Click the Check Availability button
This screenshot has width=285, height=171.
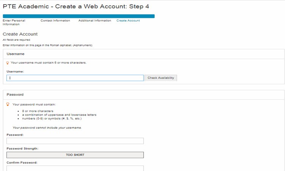click(x=161, y=78)
